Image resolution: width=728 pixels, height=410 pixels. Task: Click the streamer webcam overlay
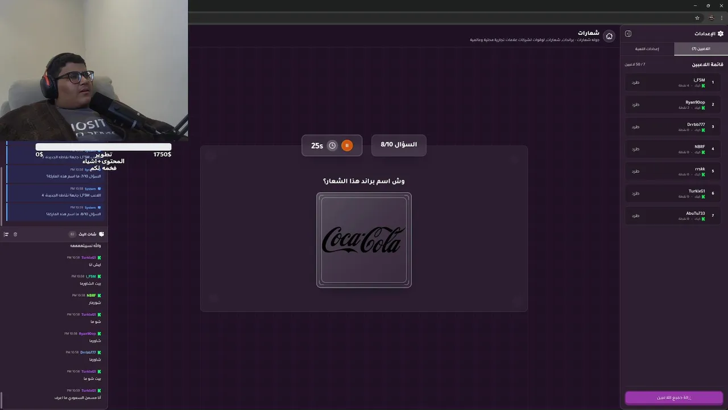click(94, 71)
